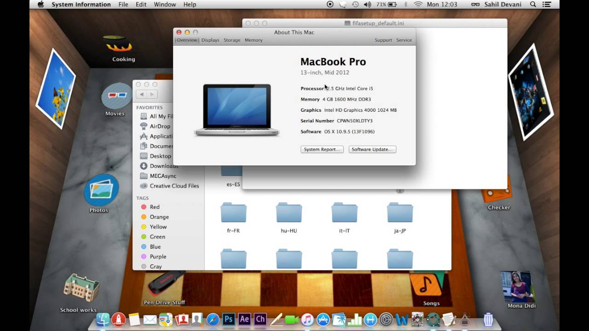This screenshot has height=331, width=589.
Task: Click the Red tag color dot
Action: 144,207
